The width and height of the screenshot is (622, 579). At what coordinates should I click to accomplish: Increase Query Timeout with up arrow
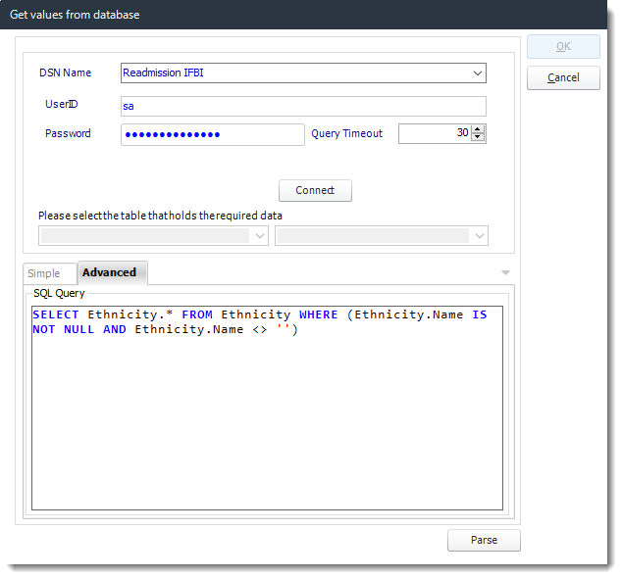[x=478, y=129]
